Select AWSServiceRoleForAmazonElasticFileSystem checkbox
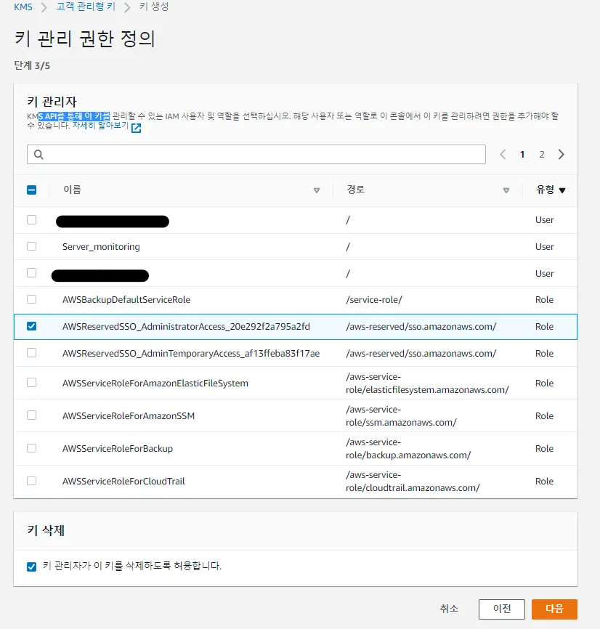 [32, 383]
